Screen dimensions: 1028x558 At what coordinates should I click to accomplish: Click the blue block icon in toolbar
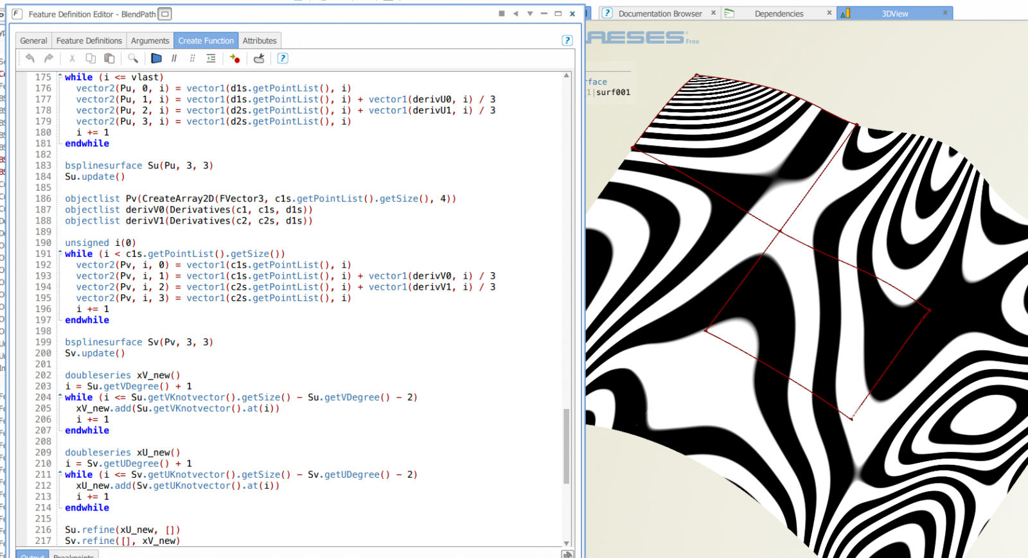coord(156,58)
